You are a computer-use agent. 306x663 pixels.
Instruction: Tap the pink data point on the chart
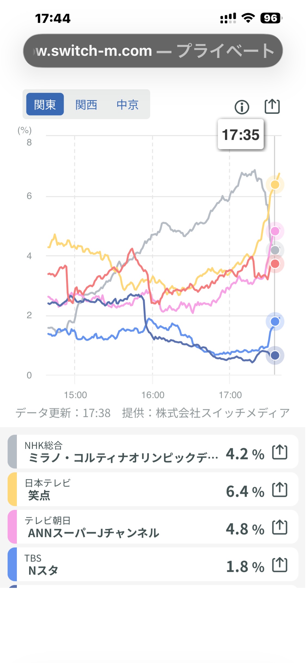tap(275, 231)
